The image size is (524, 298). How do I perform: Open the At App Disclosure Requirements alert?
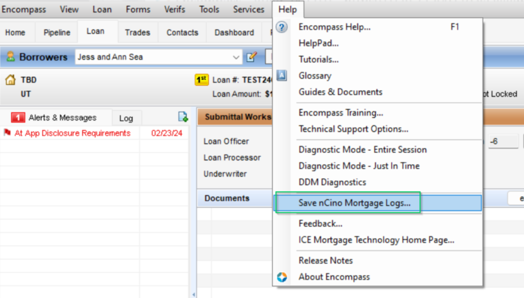pos(72,133)
